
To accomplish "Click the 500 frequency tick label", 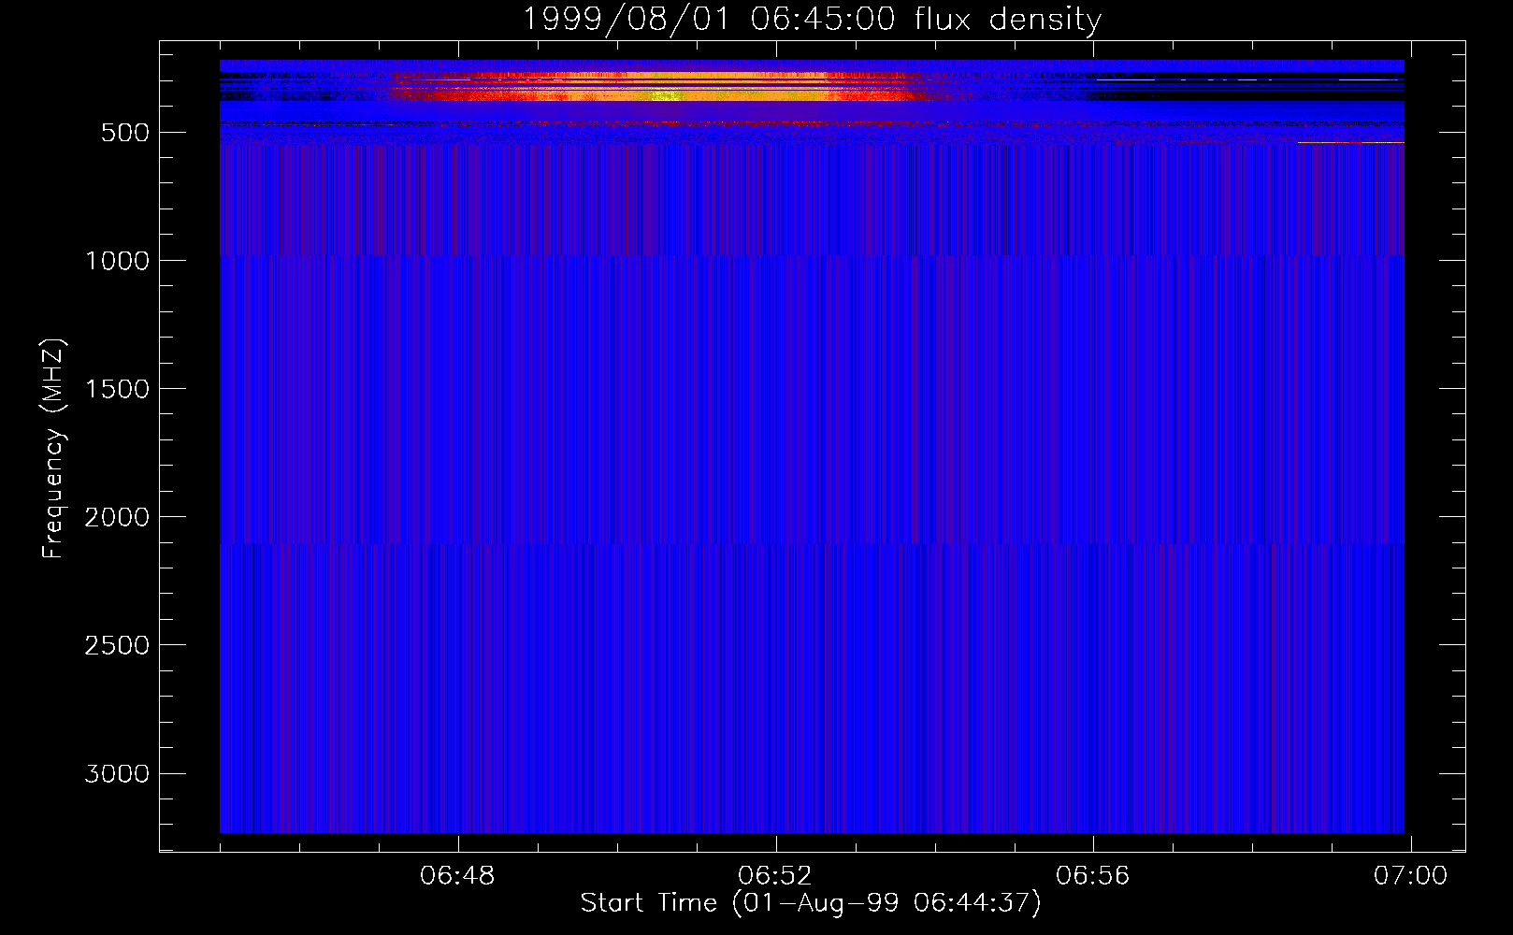I will [x=125, y=133].
